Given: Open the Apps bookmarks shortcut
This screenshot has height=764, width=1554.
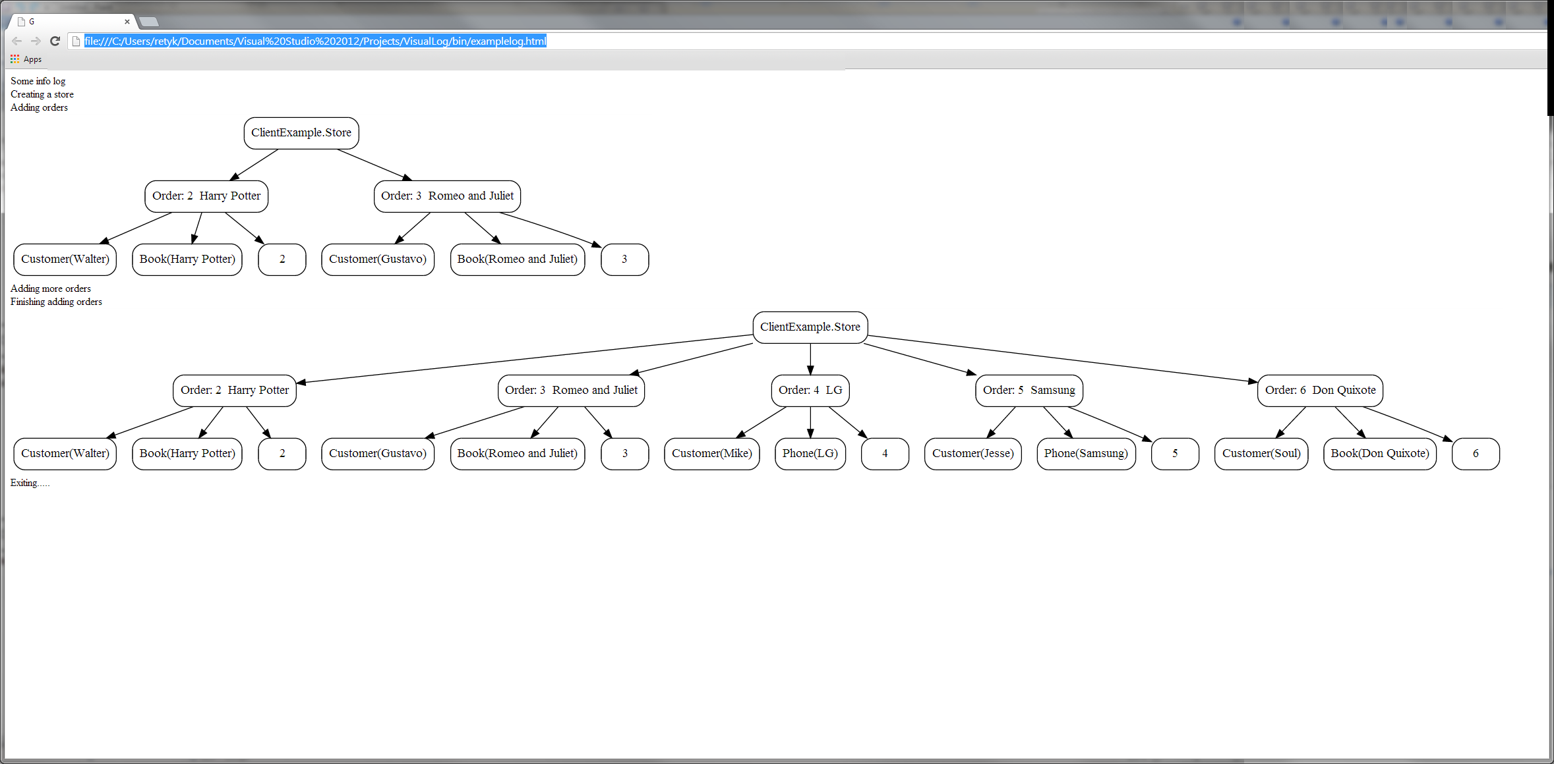Looking at the screenshot, I should (26, 59).
